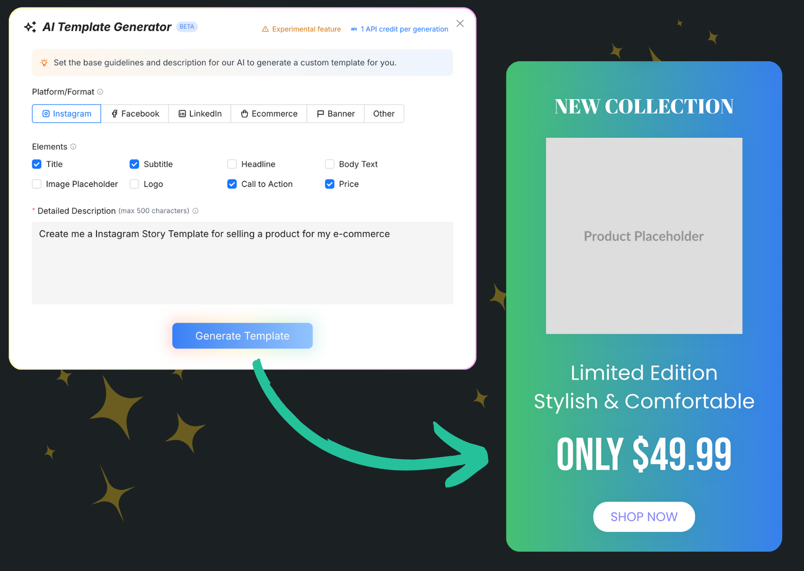Click the API credit icon
The image size is (804, 571).
coord(354,29)
